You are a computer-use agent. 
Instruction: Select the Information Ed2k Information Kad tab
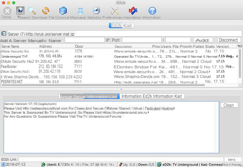pyautogui.click(x=152, y=96)
